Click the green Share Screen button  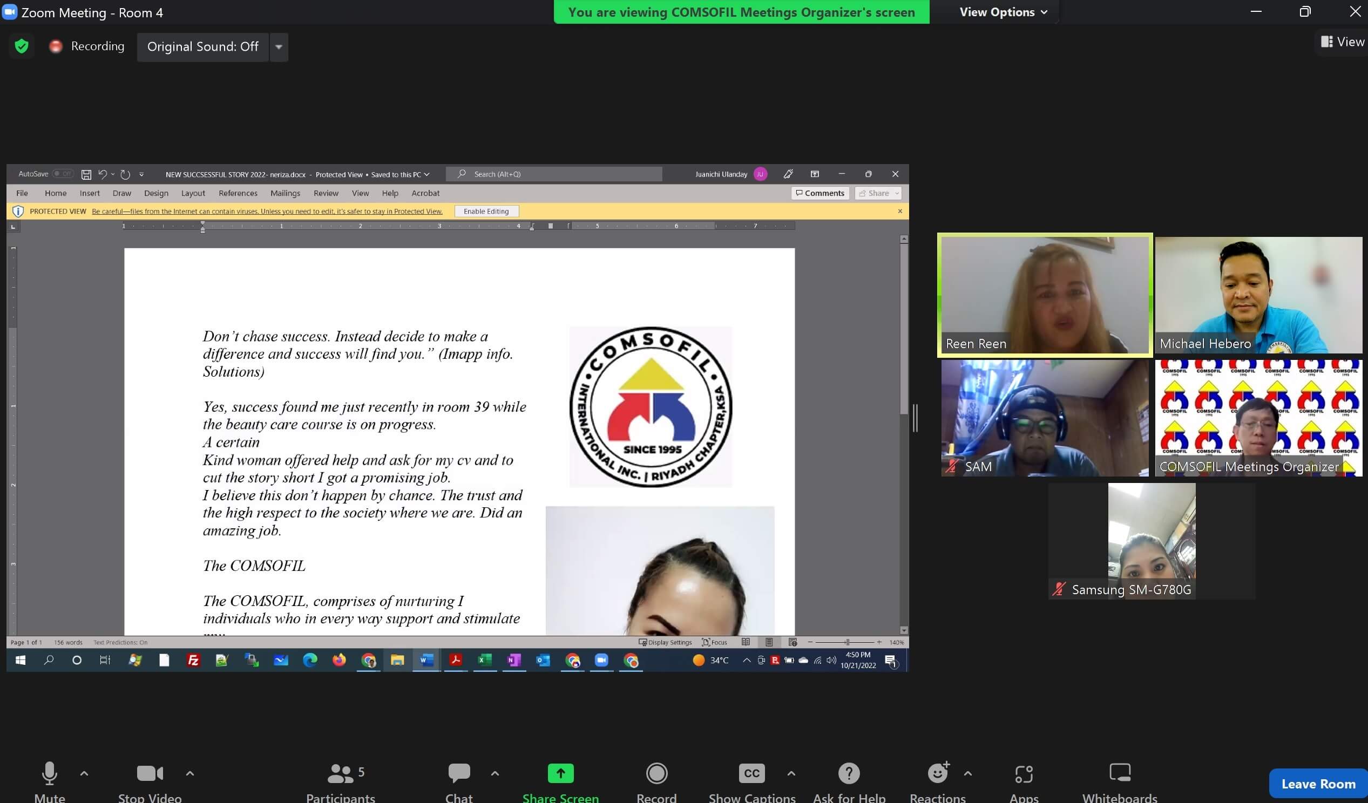(x=560, y=773)
